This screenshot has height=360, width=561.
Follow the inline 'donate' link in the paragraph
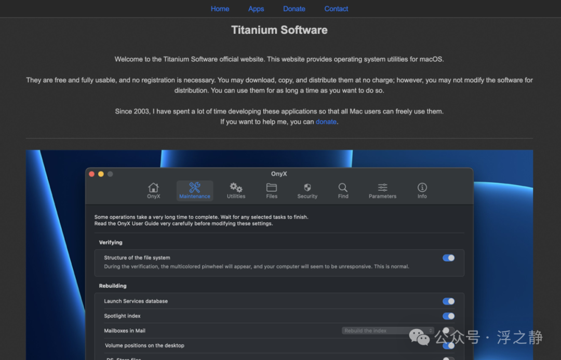(326, 122)
